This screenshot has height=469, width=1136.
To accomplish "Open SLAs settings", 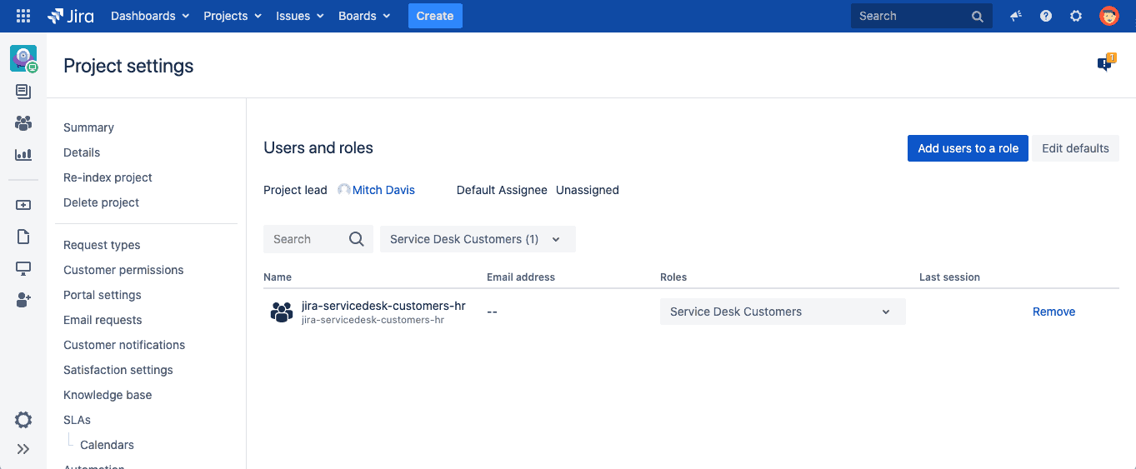I will tap(77, 420).
